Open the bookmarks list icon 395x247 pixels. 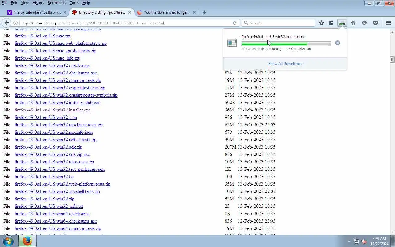click(x=331, y=23)
